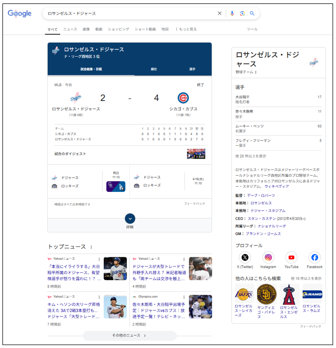Click the Dodgers logo in the blue header

56,51
